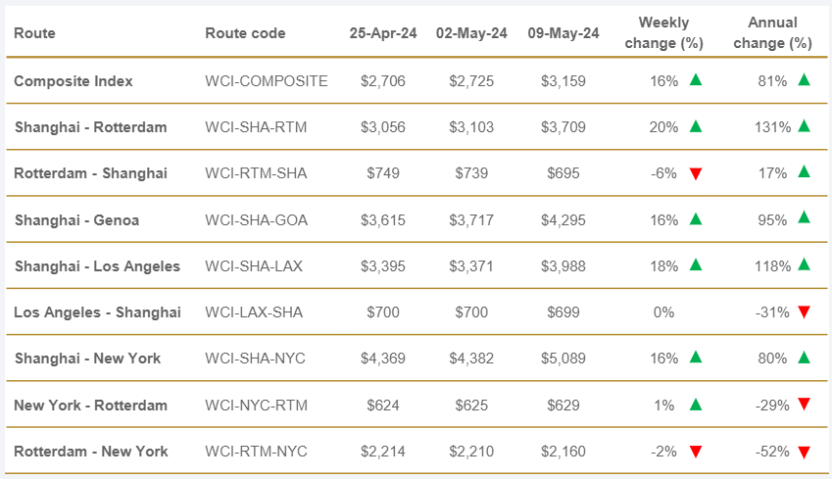Click the green weekly arrow for Shanghai - Genoa

tap(696, 219)
